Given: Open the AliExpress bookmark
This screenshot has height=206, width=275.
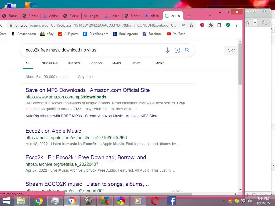Looking at the screenshot, I should [68, 34].
